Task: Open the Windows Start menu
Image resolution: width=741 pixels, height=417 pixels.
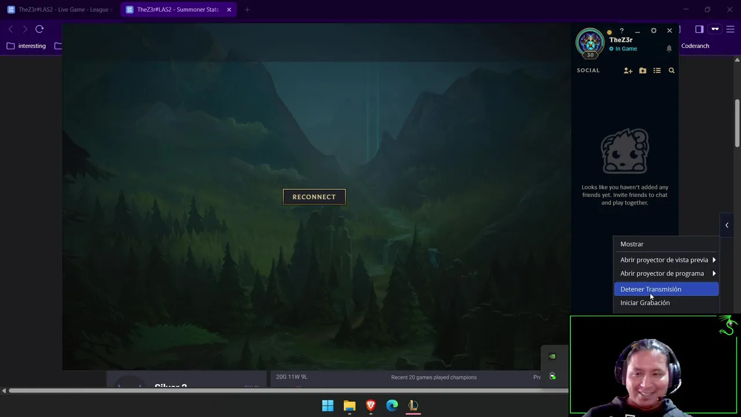Action: pos(328,405)
